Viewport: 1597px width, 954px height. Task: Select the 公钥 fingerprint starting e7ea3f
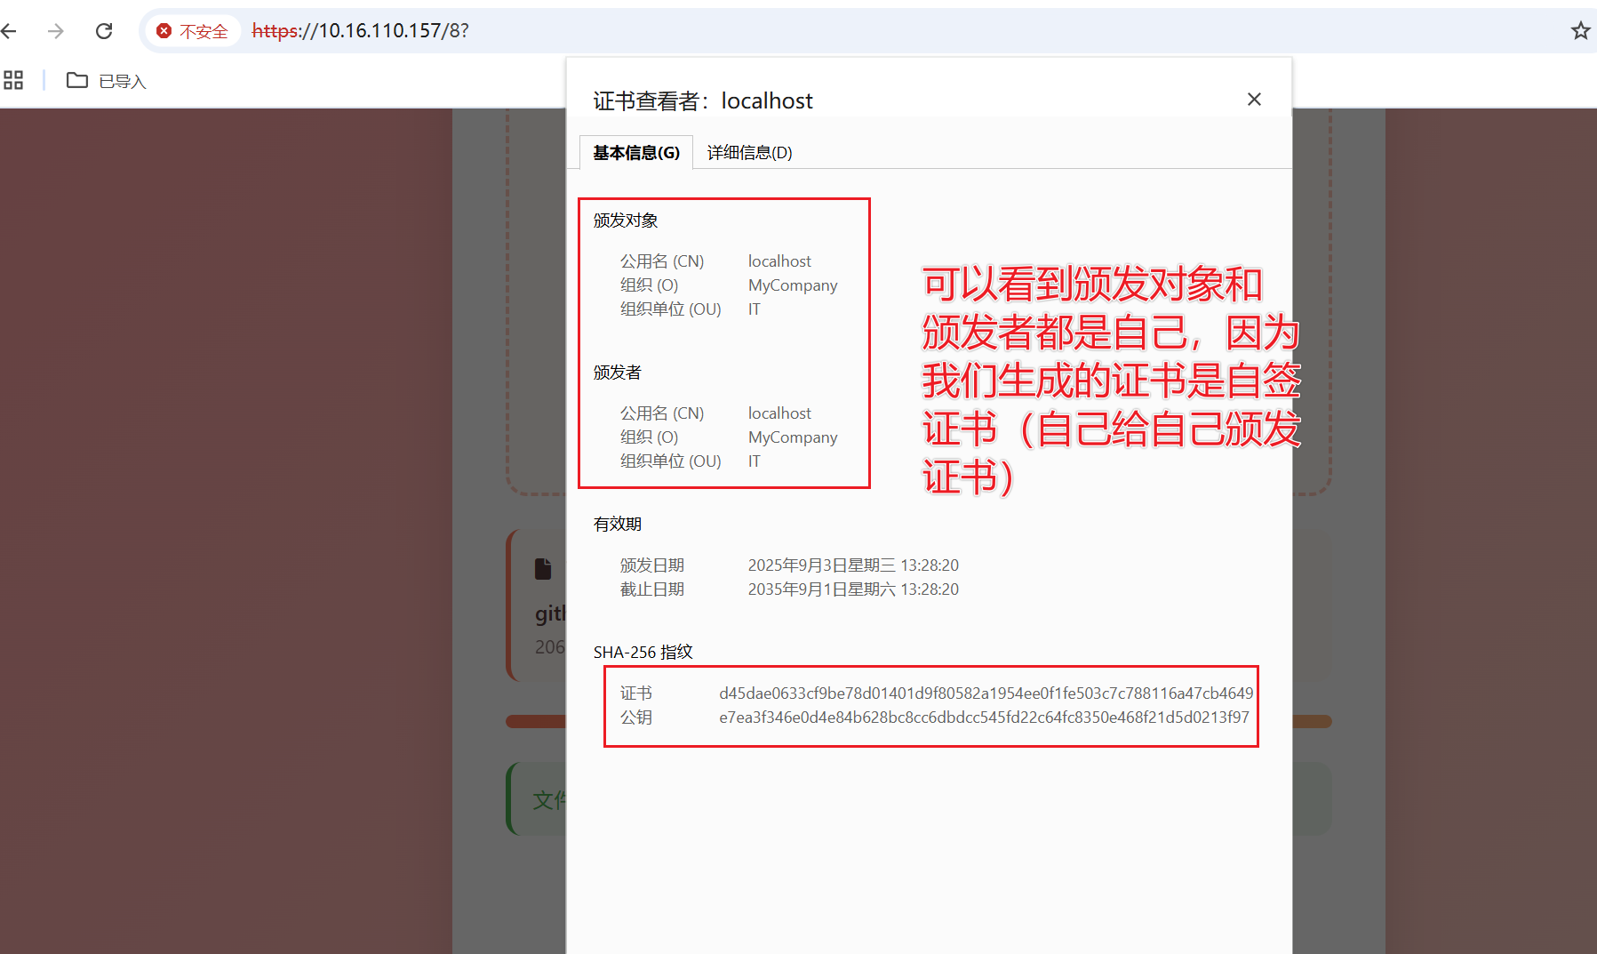pyautogui.click(x=984, y=718)
